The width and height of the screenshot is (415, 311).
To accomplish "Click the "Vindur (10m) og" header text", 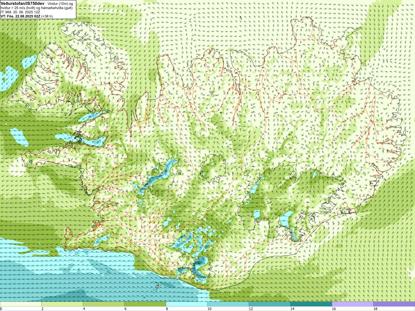I will [x=61, y=3].
